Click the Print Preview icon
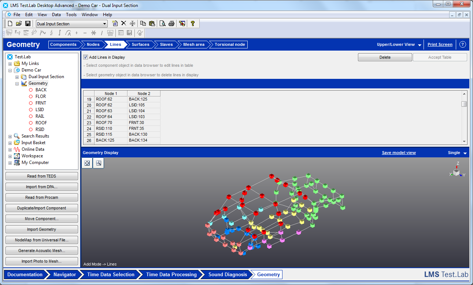This screenshot has width=473, height=285. tap(162, 23)
